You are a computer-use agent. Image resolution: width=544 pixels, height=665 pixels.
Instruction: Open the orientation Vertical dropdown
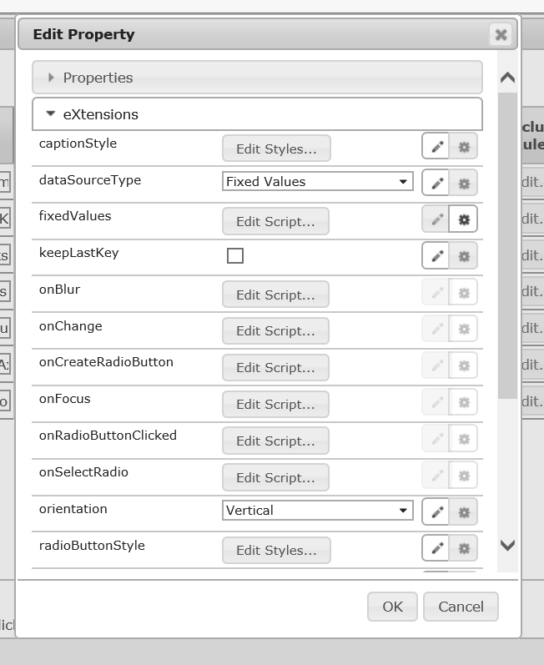click(317, 510)
